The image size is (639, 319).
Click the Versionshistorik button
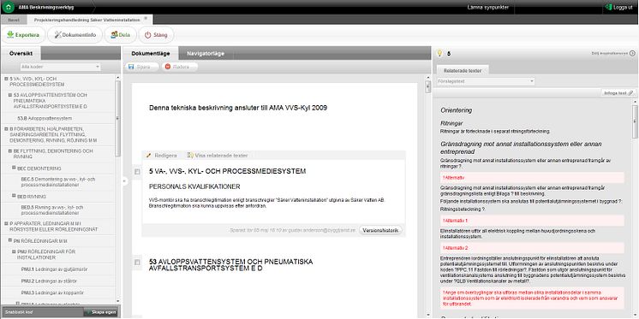point(381,230)
